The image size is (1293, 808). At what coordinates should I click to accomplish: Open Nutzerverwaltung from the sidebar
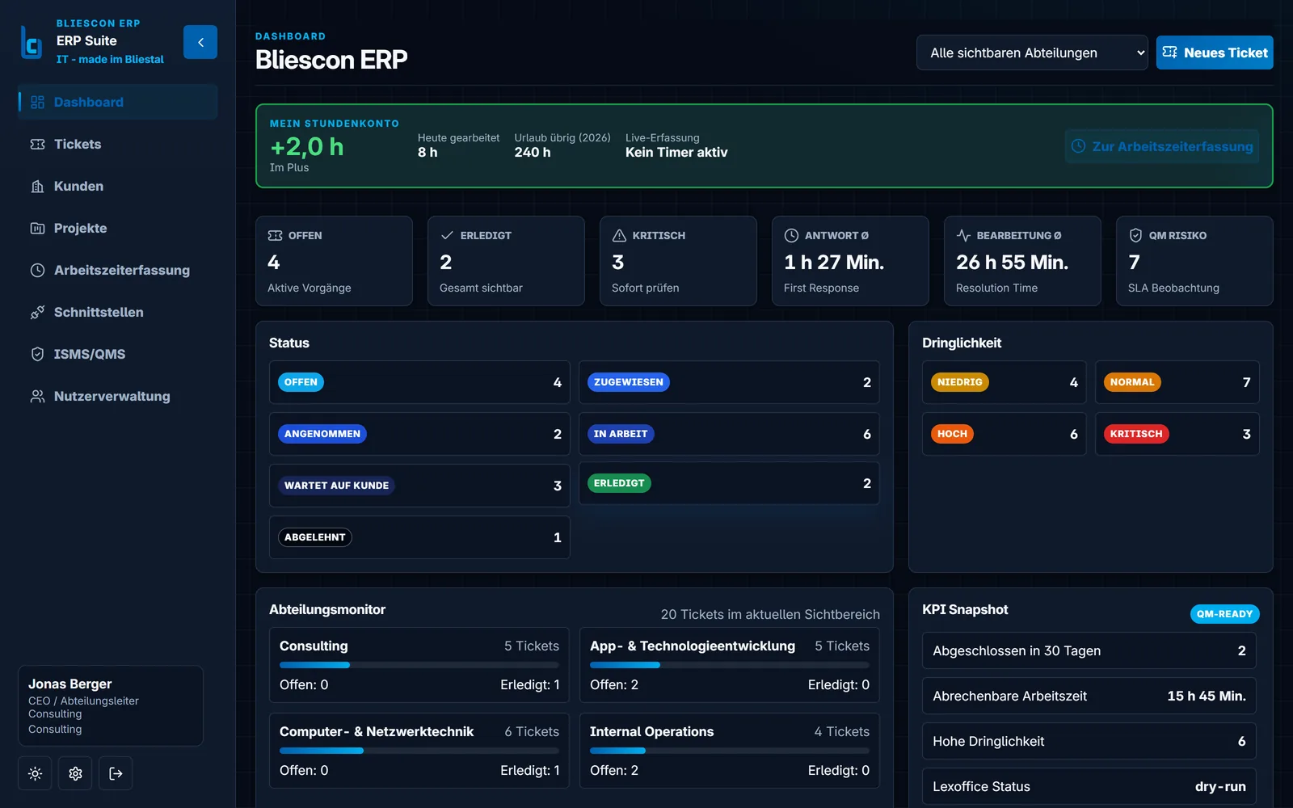click(x=118, y=396)
